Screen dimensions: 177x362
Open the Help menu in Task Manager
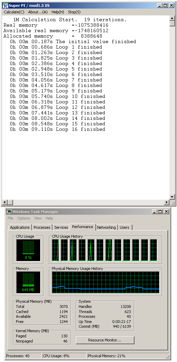[49, 218]
